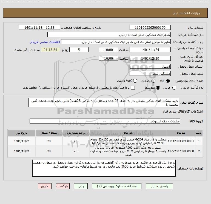Choose the جزیی purchase type radio
The height and width of the screenshot is (204, 211).
174,88
